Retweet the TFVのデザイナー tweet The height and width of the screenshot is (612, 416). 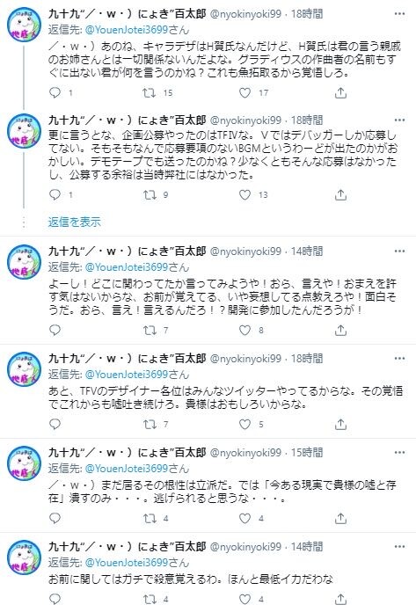(x=149, y=424)
